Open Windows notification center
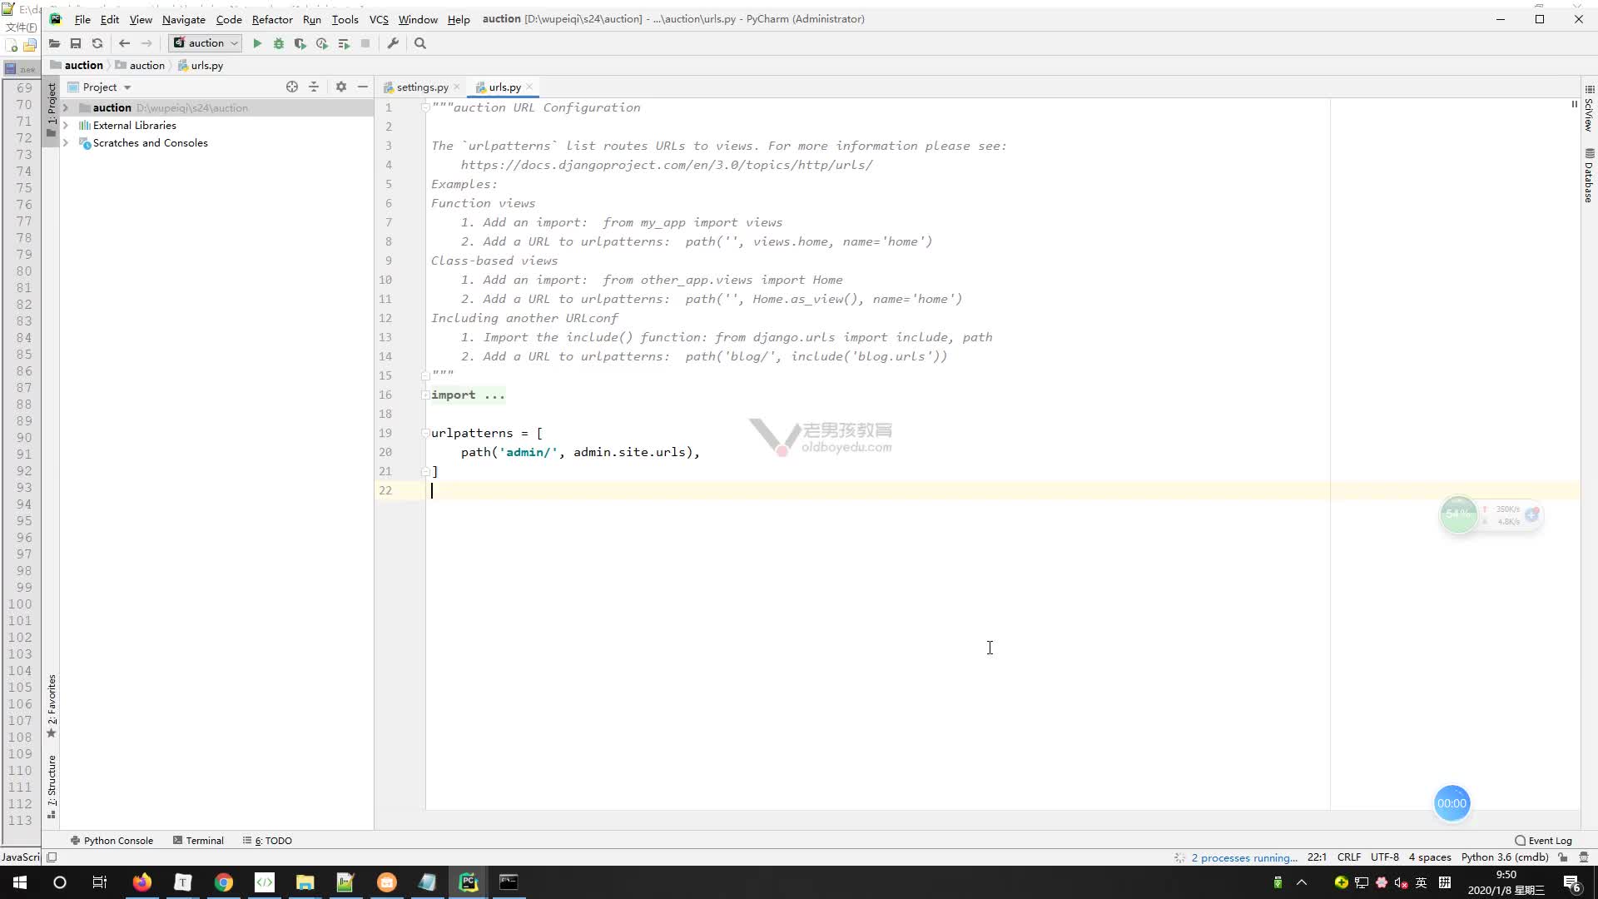 coord(1572,882)
